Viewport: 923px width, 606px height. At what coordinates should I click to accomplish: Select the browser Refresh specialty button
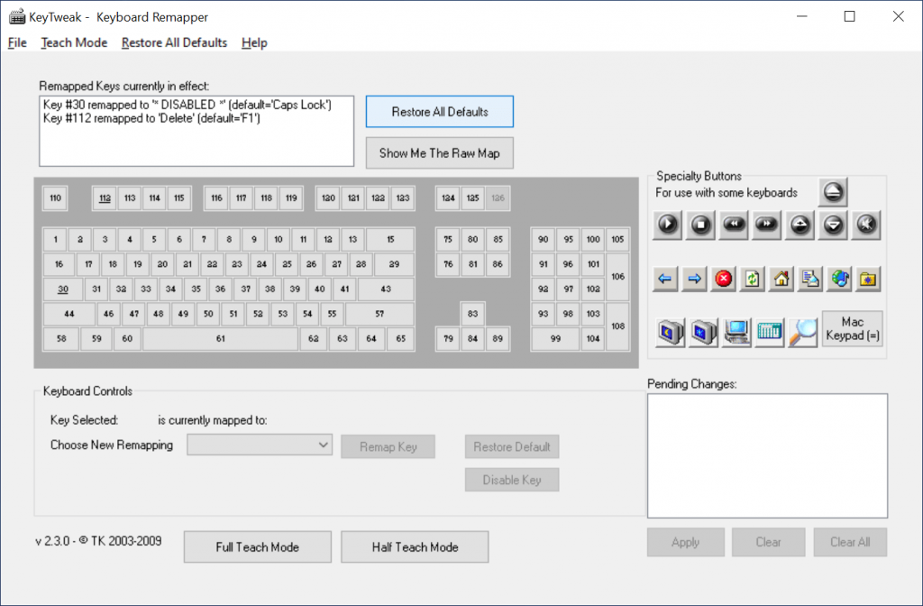[x=753, y=279]
